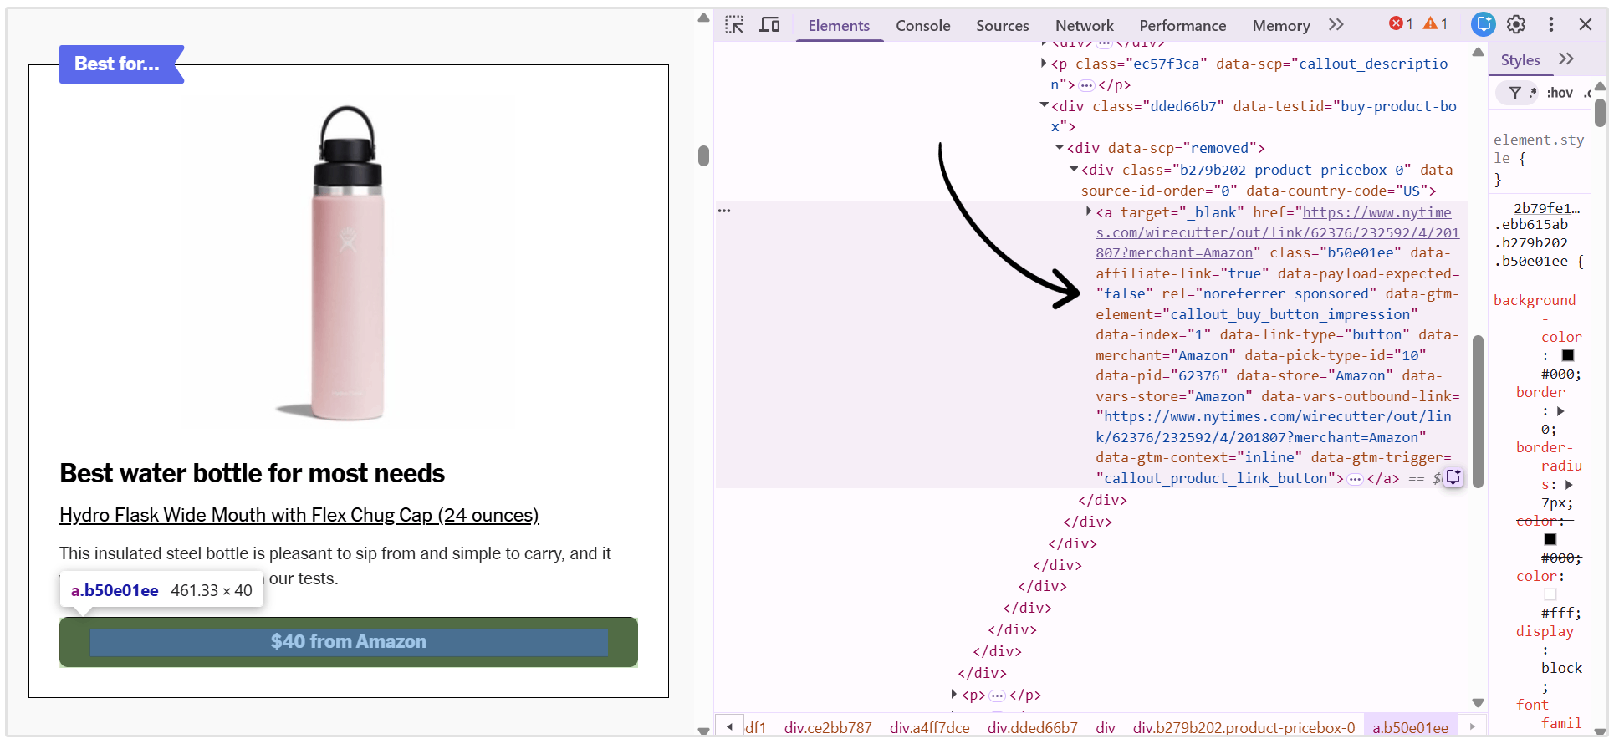The height and width of the screenshot is (744, 1614).
Task: Click the ellipsis inside the selected anchor tag
Action: tap(1355, 479)
